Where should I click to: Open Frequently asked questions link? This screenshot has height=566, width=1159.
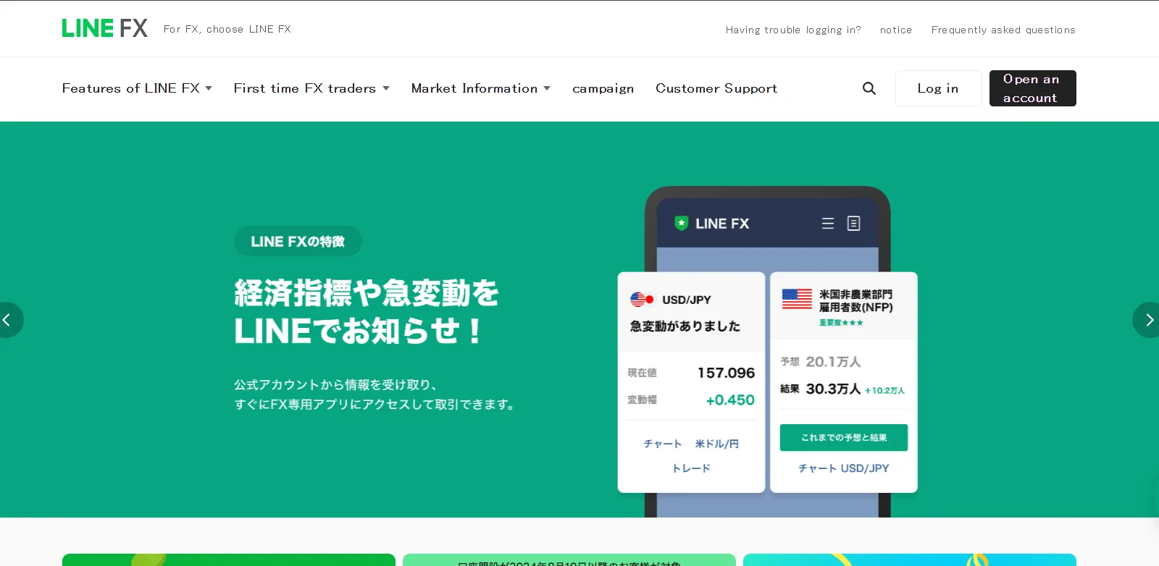[1003, 30]
